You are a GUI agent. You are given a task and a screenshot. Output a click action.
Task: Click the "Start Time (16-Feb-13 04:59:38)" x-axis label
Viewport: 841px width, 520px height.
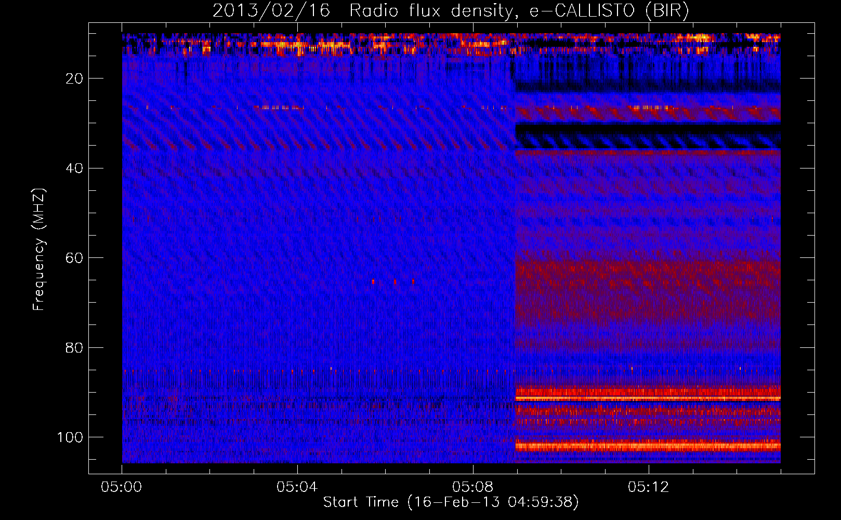tap(451, 502)
